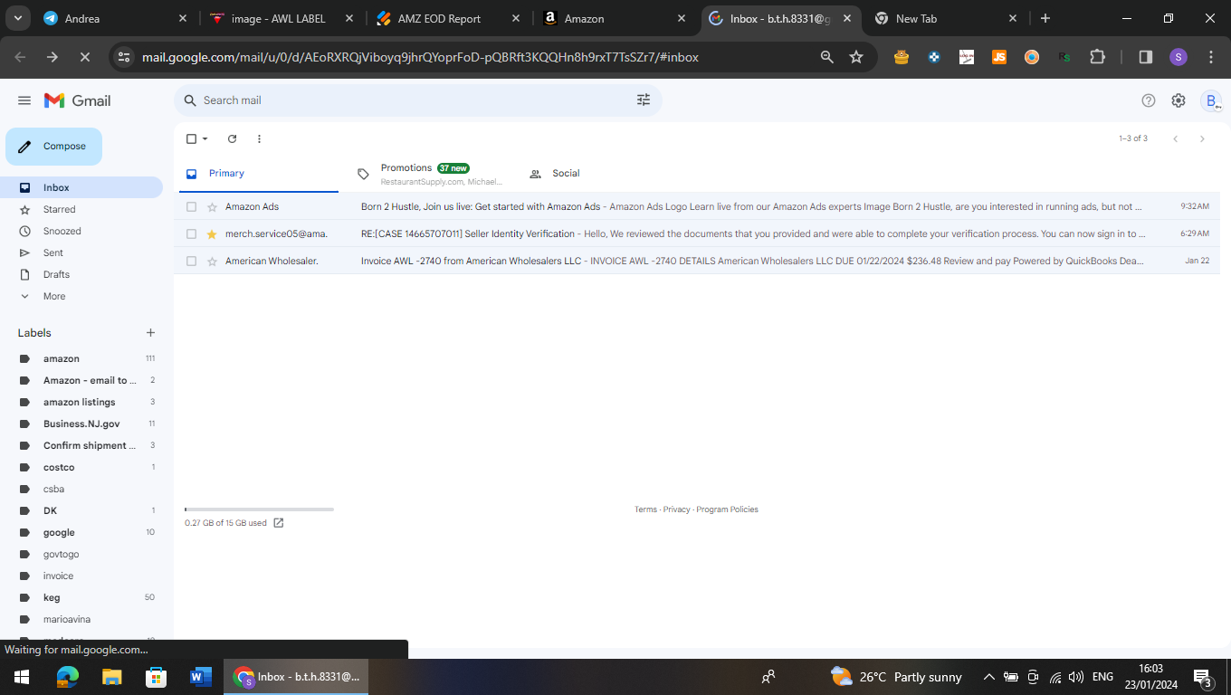Open Gmail main menu hamburger icon
The height and width of the screenshot is (695, 1231).
(24, 100)
